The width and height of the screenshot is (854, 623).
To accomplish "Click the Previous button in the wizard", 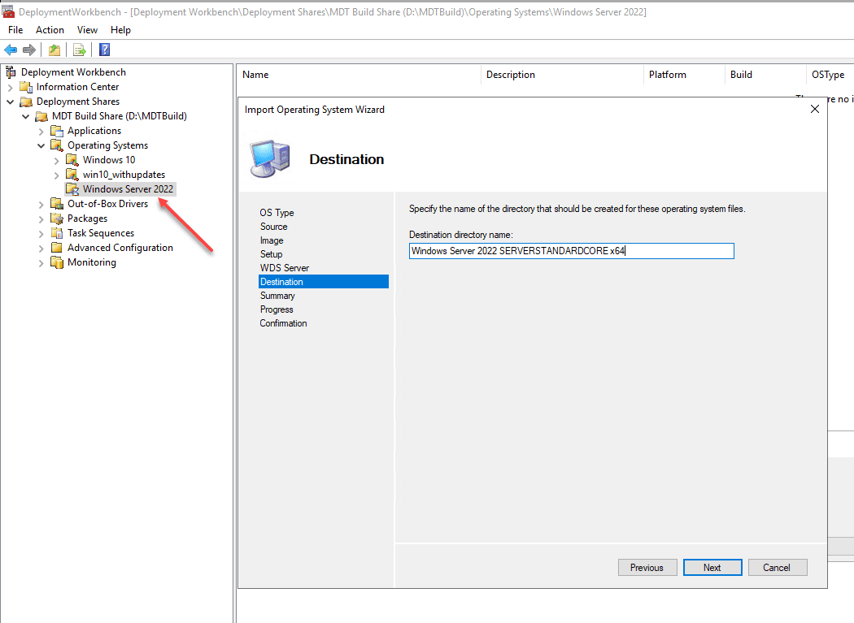I will point(647,568).
